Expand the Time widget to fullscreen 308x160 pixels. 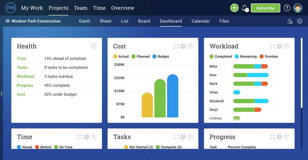tap(80, 137)
